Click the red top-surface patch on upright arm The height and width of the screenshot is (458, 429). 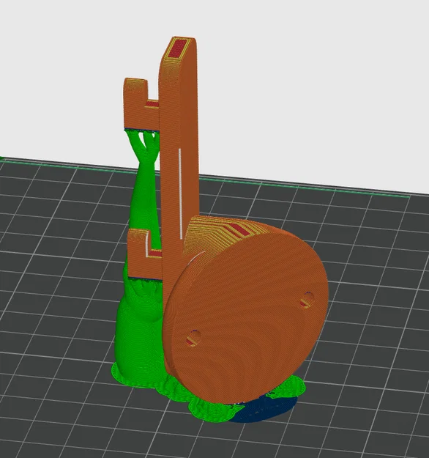pyautogui.click(x=178, y=48)
